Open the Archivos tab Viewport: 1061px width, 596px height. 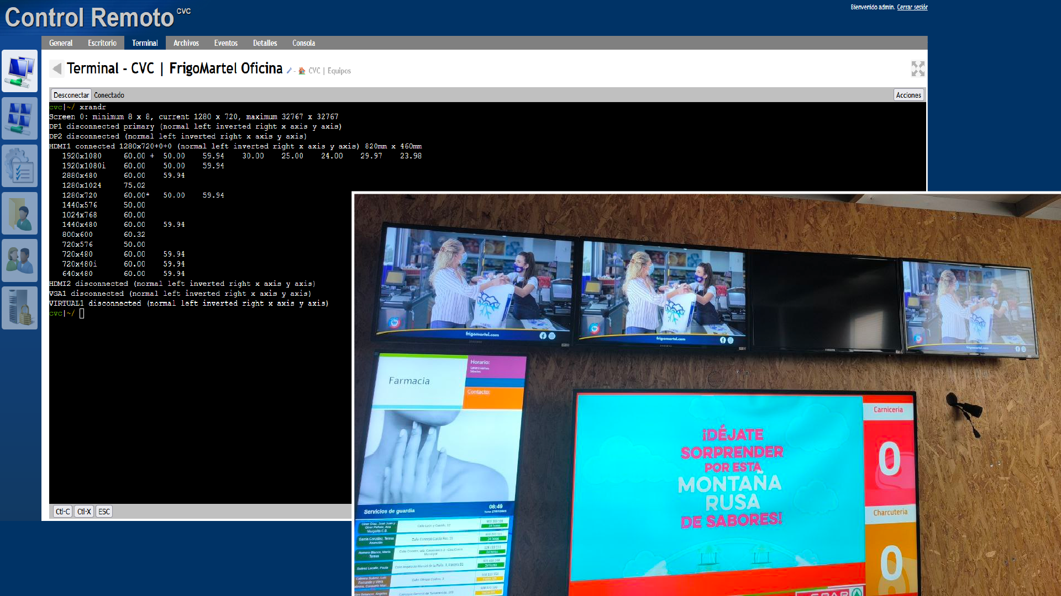[x=186, y=43]
